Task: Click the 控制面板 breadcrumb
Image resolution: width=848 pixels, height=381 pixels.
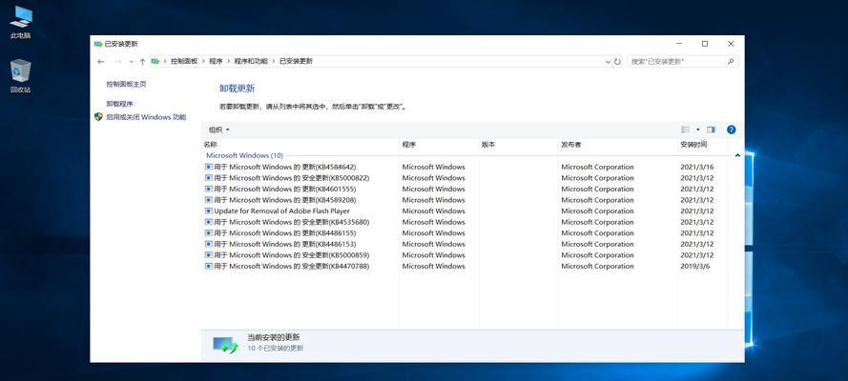Action: click(184, 62)
